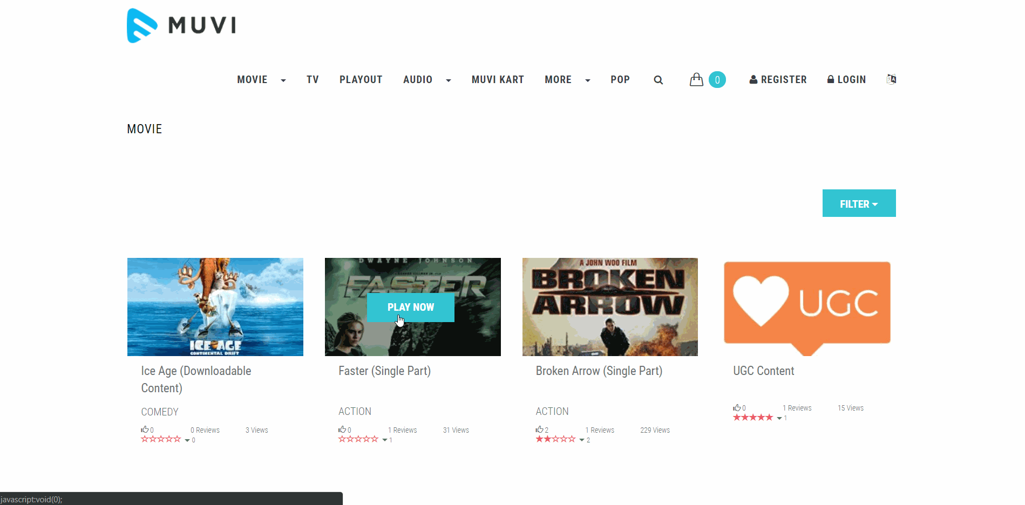The image size is (1025, 505).
Task: Expand the More menu arrow
Action: (588, 80)
